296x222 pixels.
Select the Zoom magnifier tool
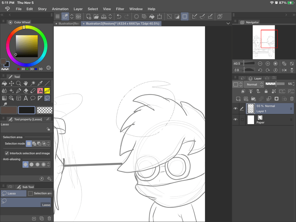click(18, 83)
